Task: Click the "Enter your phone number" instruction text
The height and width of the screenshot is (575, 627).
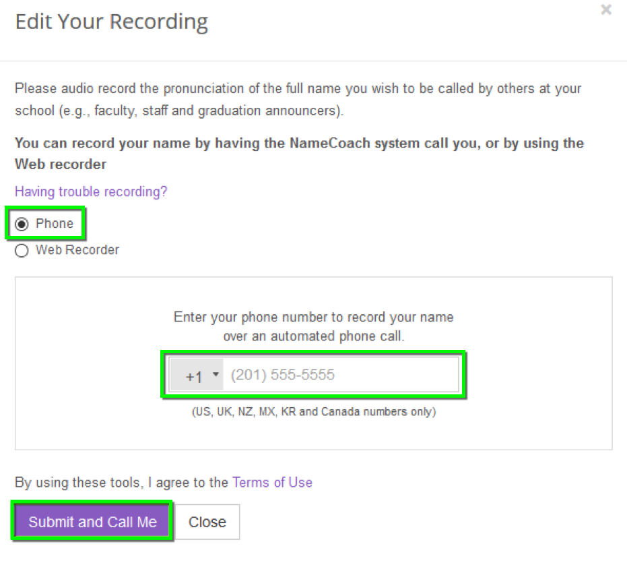Action: (x=314, y=317)
